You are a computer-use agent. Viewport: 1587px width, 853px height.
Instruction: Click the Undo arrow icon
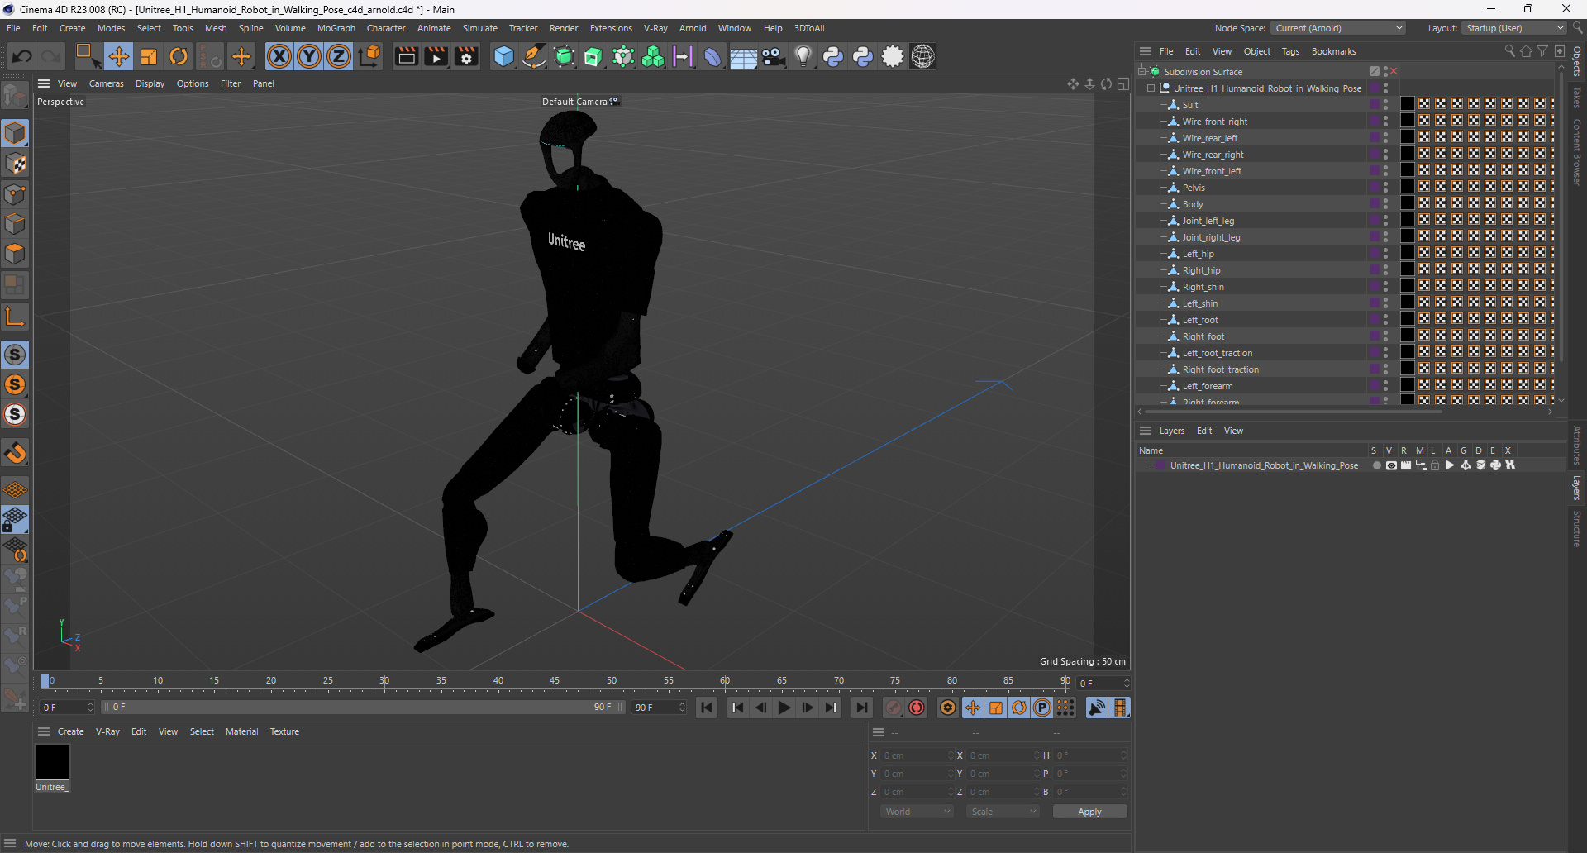22,56
